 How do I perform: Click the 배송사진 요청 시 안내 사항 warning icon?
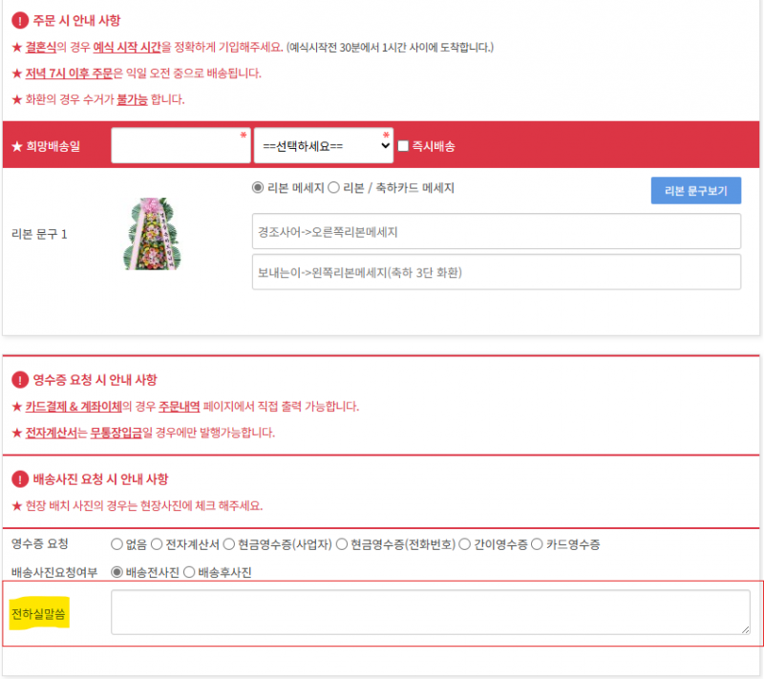(x=20, y=479)
